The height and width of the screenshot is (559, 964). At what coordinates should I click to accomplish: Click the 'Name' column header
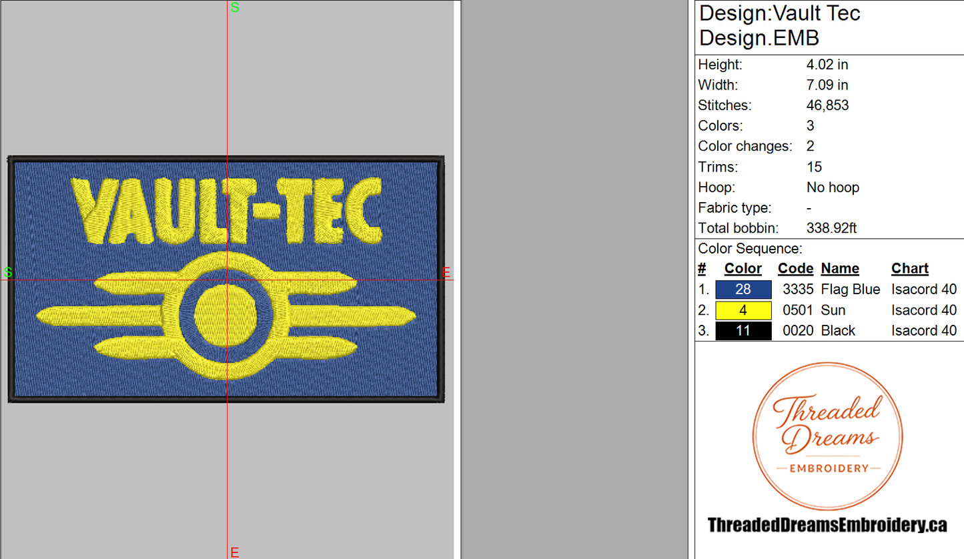click(x=840, y=269)
